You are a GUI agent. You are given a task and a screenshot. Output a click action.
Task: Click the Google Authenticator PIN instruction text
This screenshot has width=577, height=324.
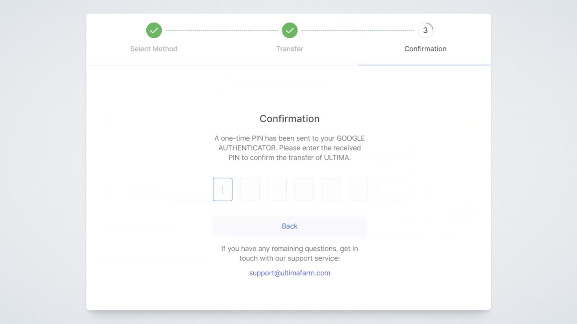point(290,148)
